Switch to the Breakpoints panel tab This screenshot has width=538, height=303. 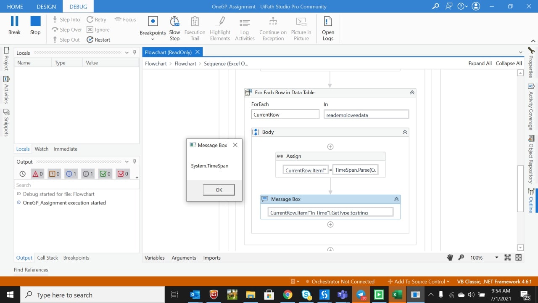point(76,258)
